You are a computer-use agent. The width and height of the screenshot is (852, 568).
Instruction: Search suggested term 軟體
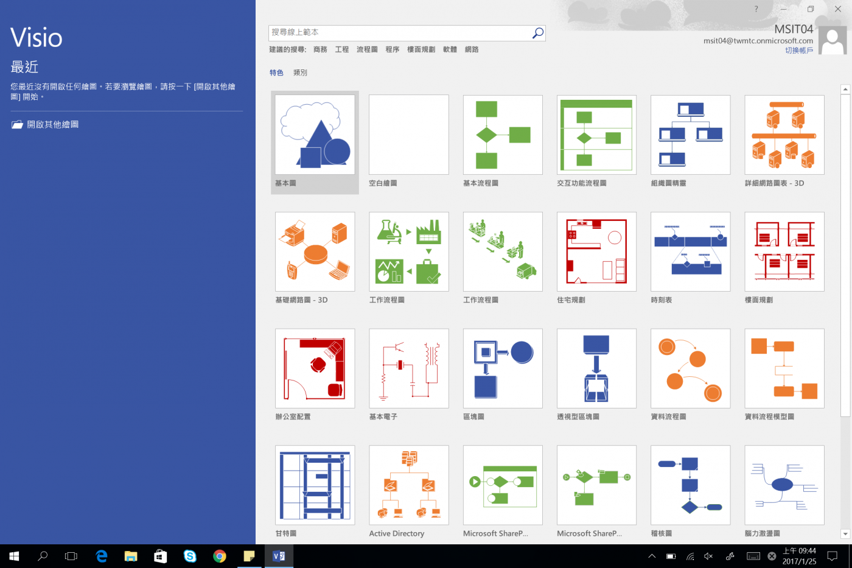450,49
